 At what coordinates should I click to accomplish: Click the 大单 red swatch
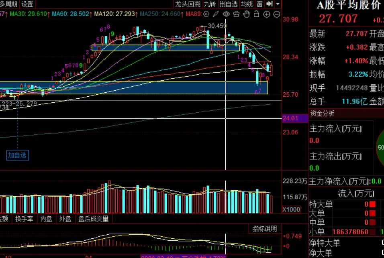coord(372,213)
